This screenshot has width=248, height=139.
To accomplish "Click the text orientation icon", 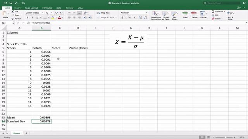I will pyautogui.click(x=85, y=13).
